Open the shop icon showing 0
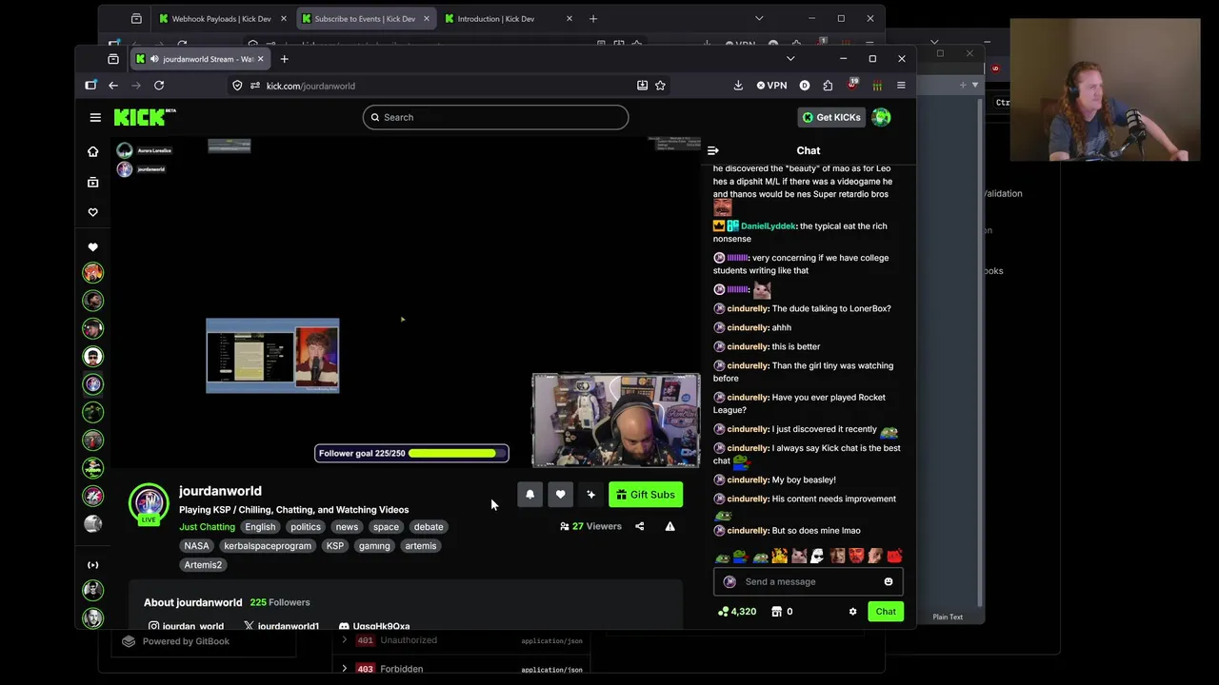 point(782,612)
